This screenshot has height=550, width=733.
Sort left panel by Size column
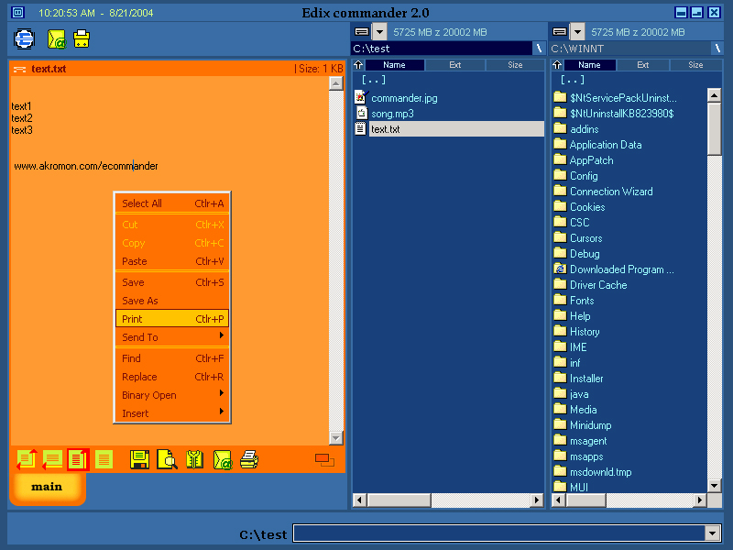(515, 65)
